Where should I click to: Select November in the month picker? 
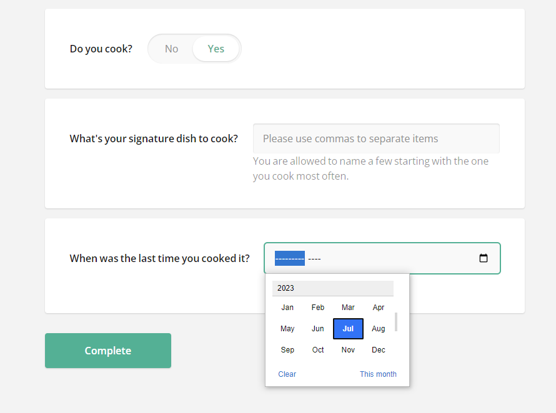[348, 349]
